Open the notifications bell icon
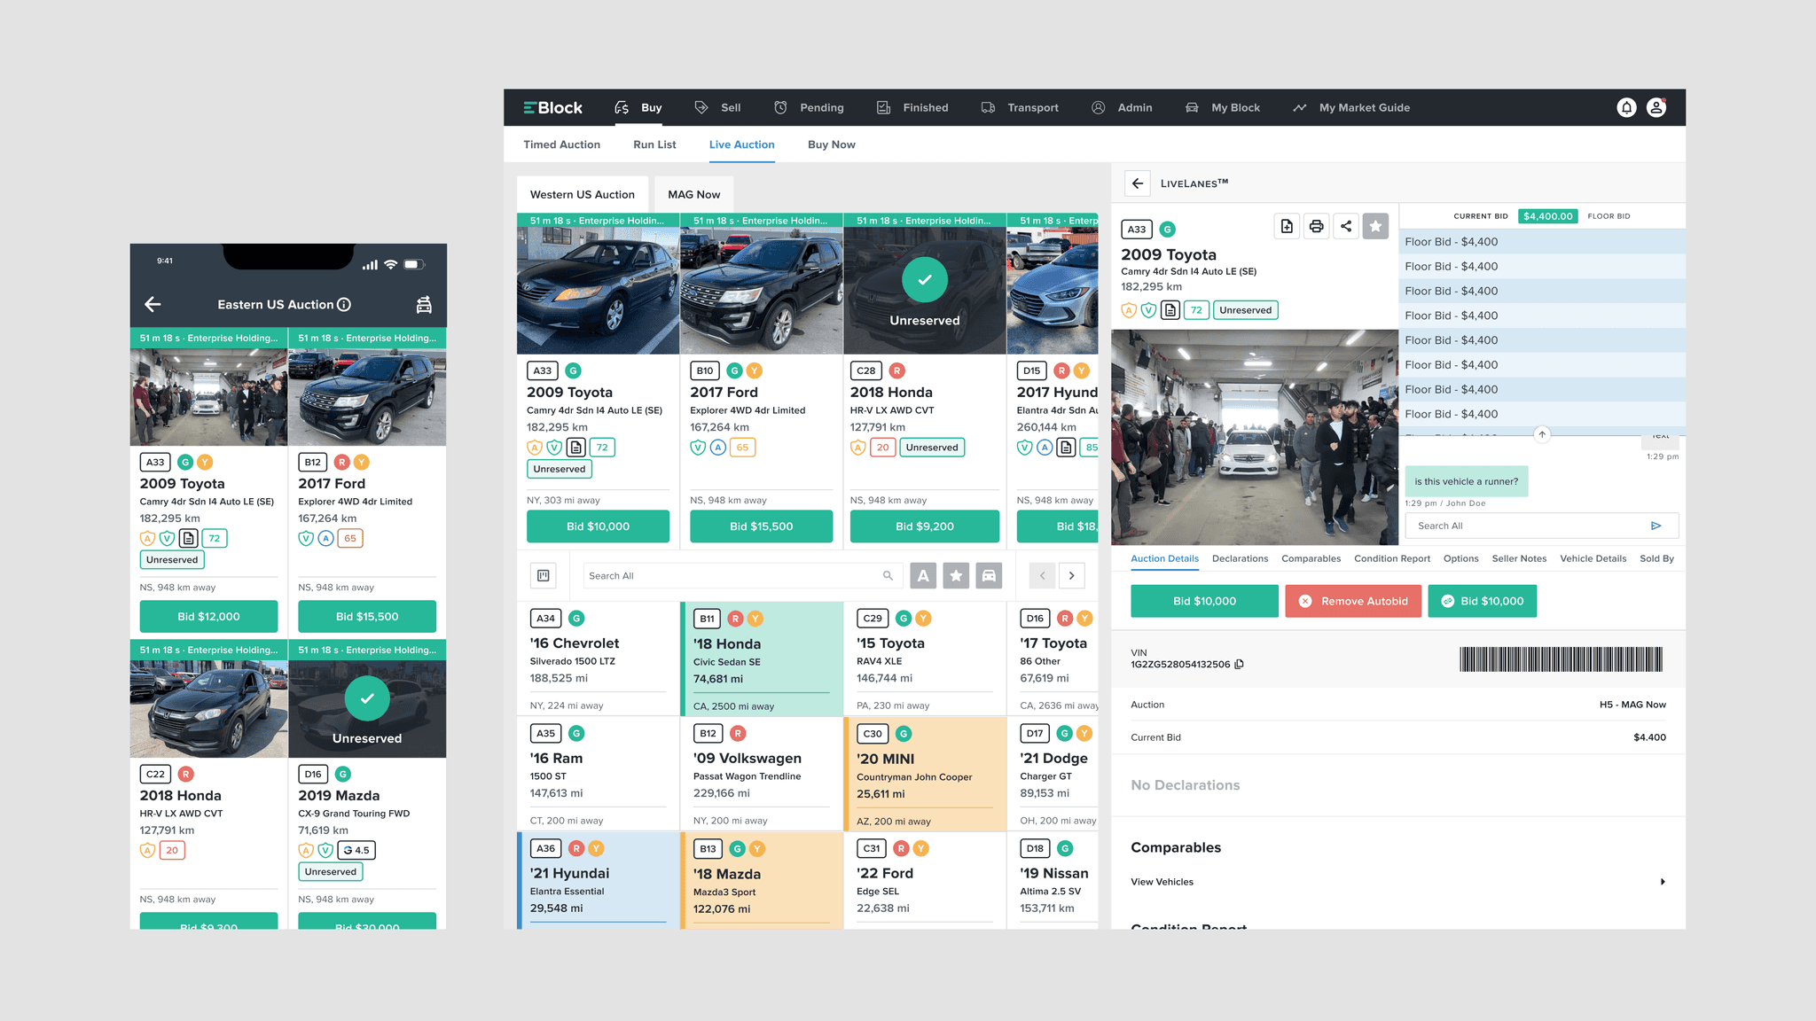1816x1021 pixels. [1626, 107]
